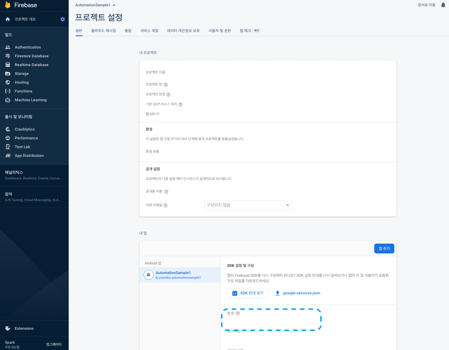449x350 pixels.
Task: Open Firestore Database in sidebar
Action: tap(34, 56)
